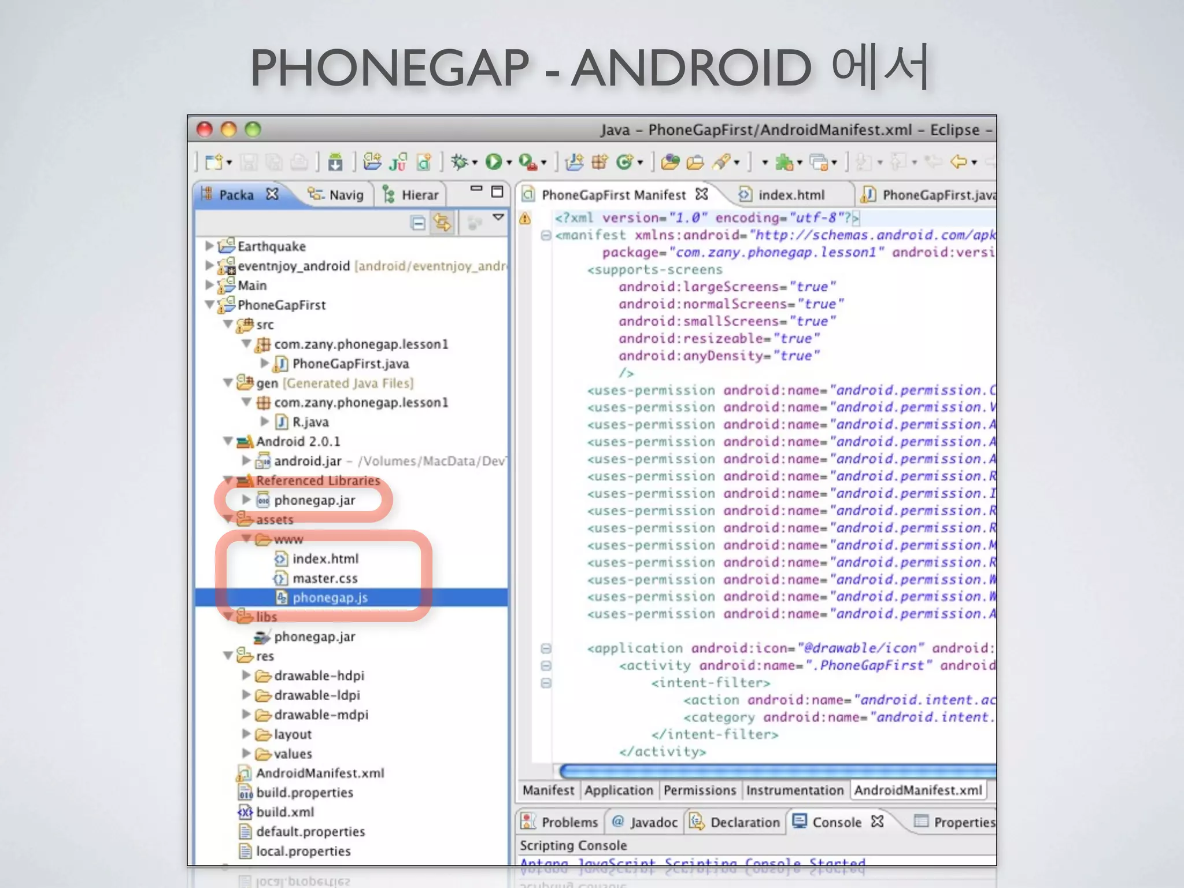Click the New JUnit test icon

tap(398, 162)
